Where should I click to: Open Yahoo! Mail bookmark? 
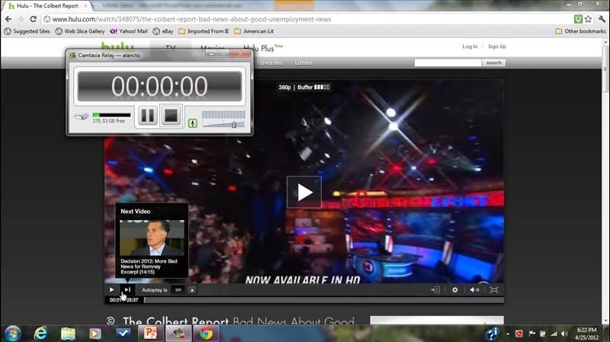[x=129, y=31]
